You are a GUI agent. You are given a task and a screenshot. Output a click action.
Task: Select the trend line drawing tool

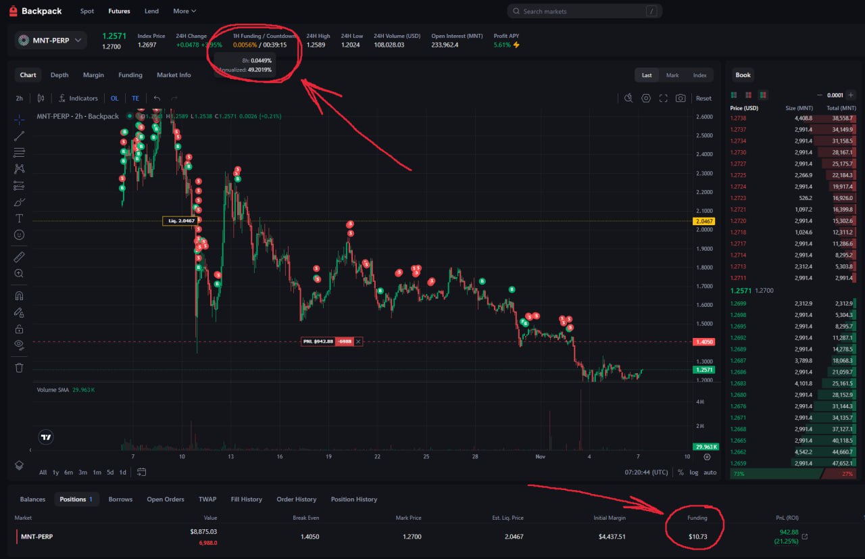click(19, 135)
